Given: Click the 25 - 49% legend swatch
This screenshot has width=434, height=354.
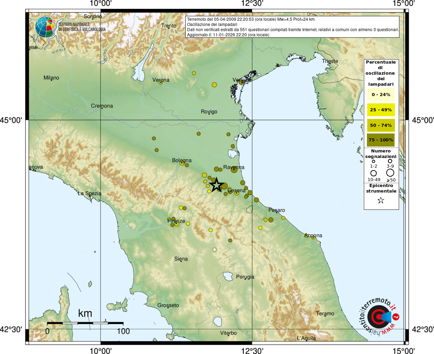Looking at the screenshot, I should (x=381, y=110).
